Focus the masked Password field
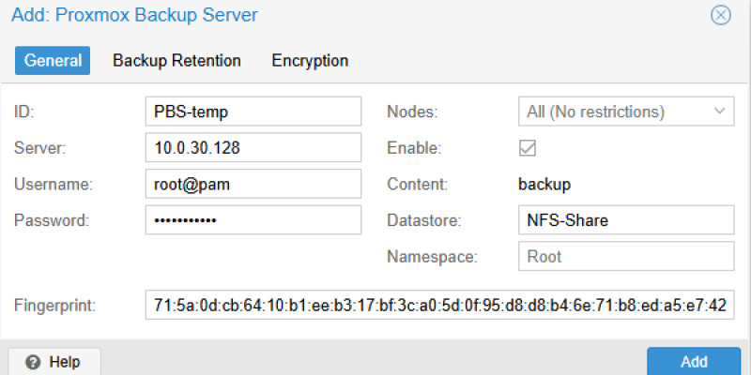This screenshot has width=751, height=375. (253, 220)
